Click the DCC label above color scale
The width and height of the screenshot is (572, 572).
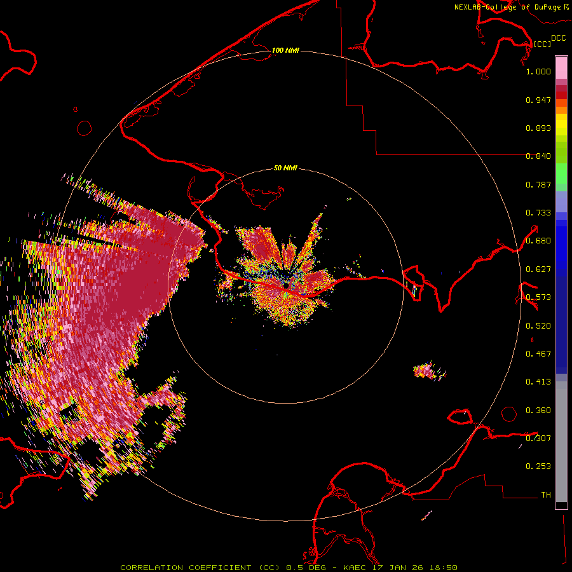(558, 38)
